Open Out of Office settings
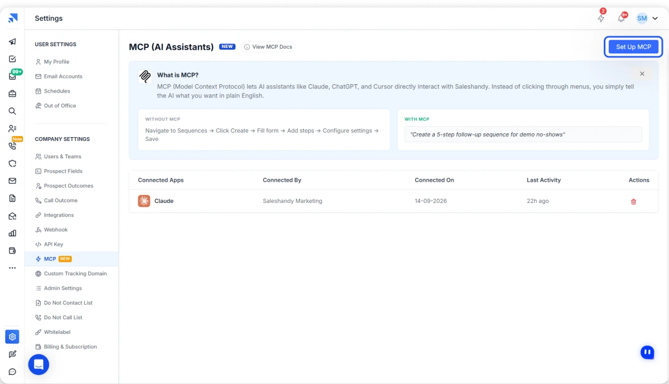 [60, 105]
